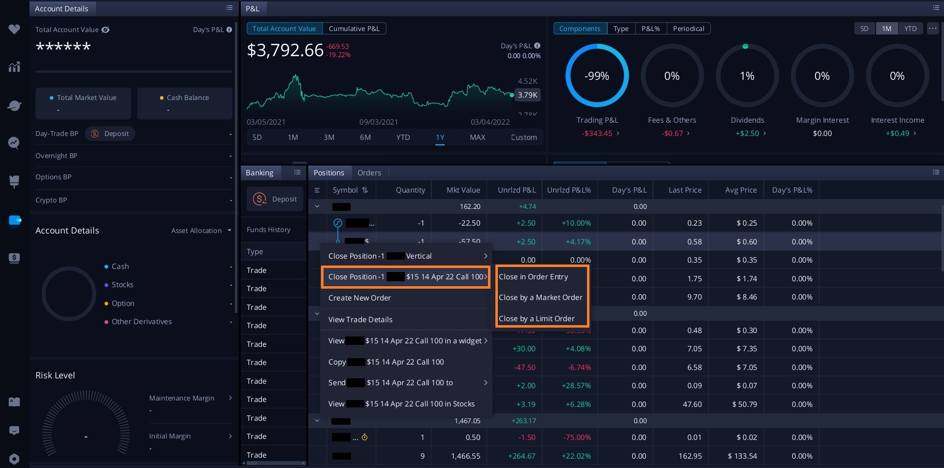Open Positions panel menu icon
This screenshot has width=944, height=468.
[936, 172]
